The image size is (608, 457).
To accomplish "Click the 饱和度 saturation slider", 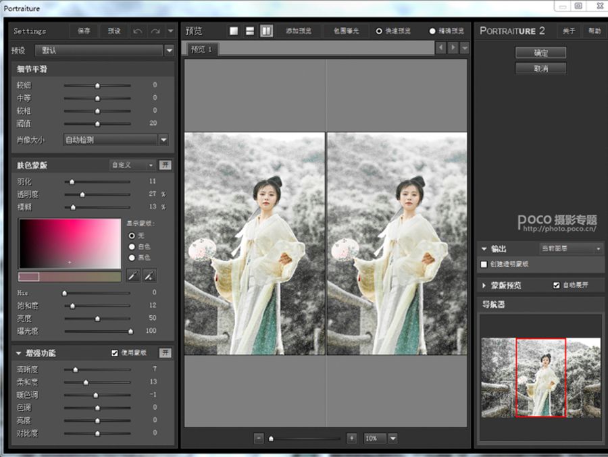I will point(97,306).
